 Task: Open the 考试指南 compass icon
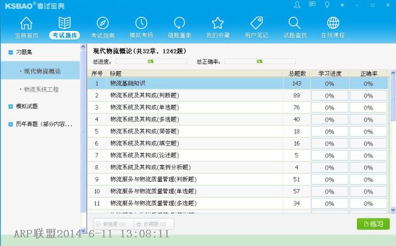[103, 23]
